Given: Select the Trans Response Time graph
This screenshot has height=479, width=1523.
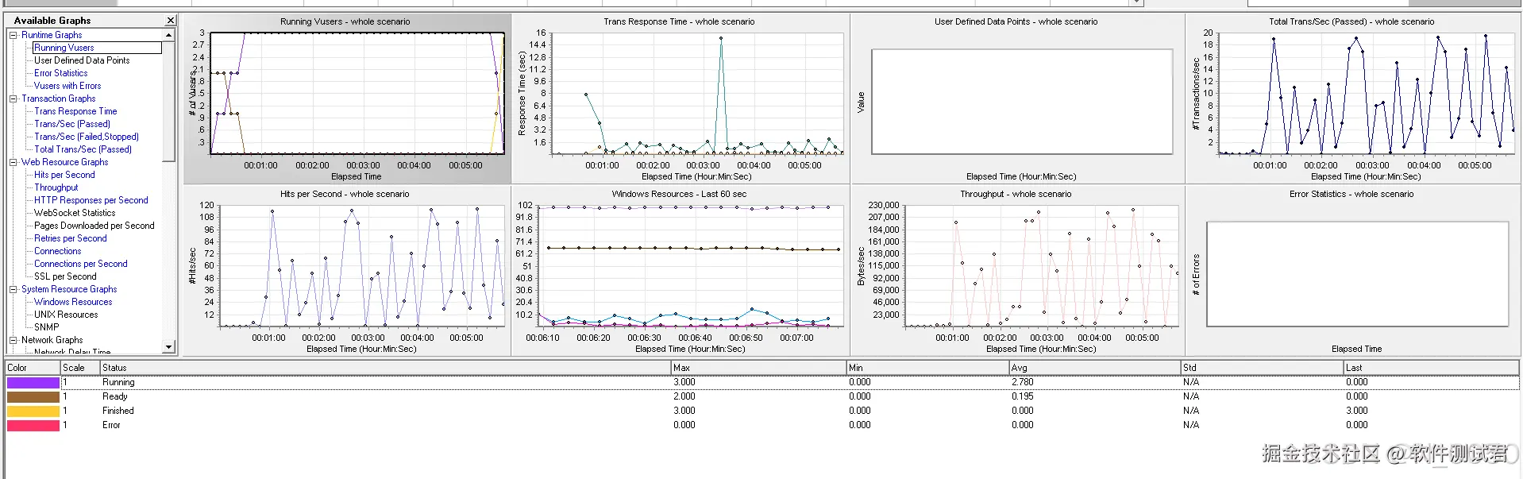Looking at the screenshot, I should [681, 99].
